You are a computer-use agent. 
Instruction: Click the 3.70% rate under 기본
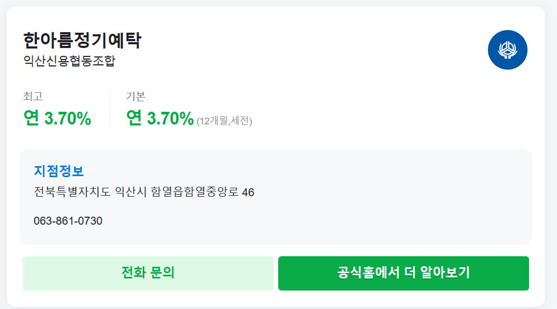[170, 119]
